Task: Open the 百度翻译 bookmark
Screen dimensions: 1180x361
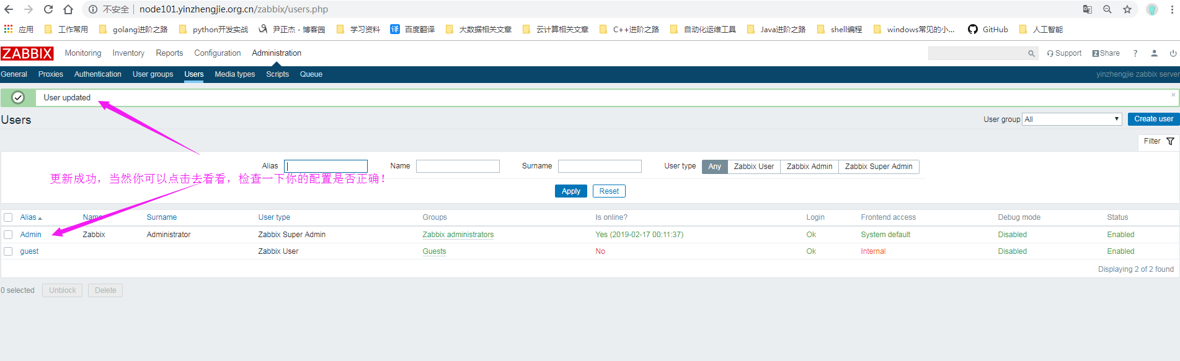Action: 412,29
